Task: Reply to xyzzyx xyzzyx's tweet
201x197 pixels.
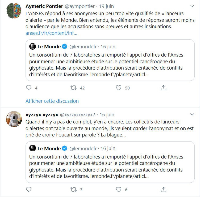Action: [29, 190]
